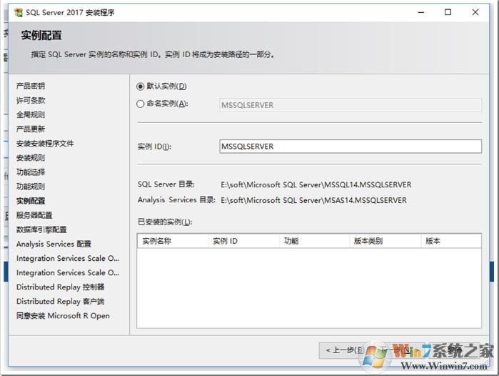Click the SQL Server setup title icon
The height and width of the screenshot is (376, 499).
(x=19, y=12)
